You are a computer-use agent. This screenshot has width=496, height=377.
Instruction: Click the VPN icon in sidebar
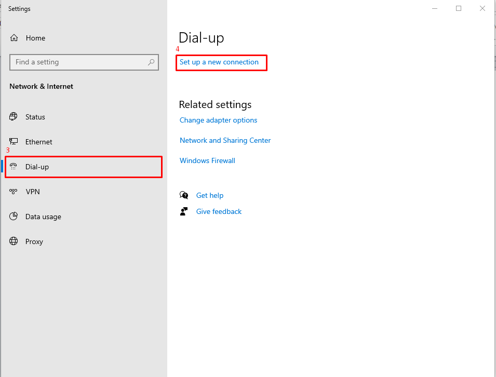pyautogui.click(x=14, y=192)
